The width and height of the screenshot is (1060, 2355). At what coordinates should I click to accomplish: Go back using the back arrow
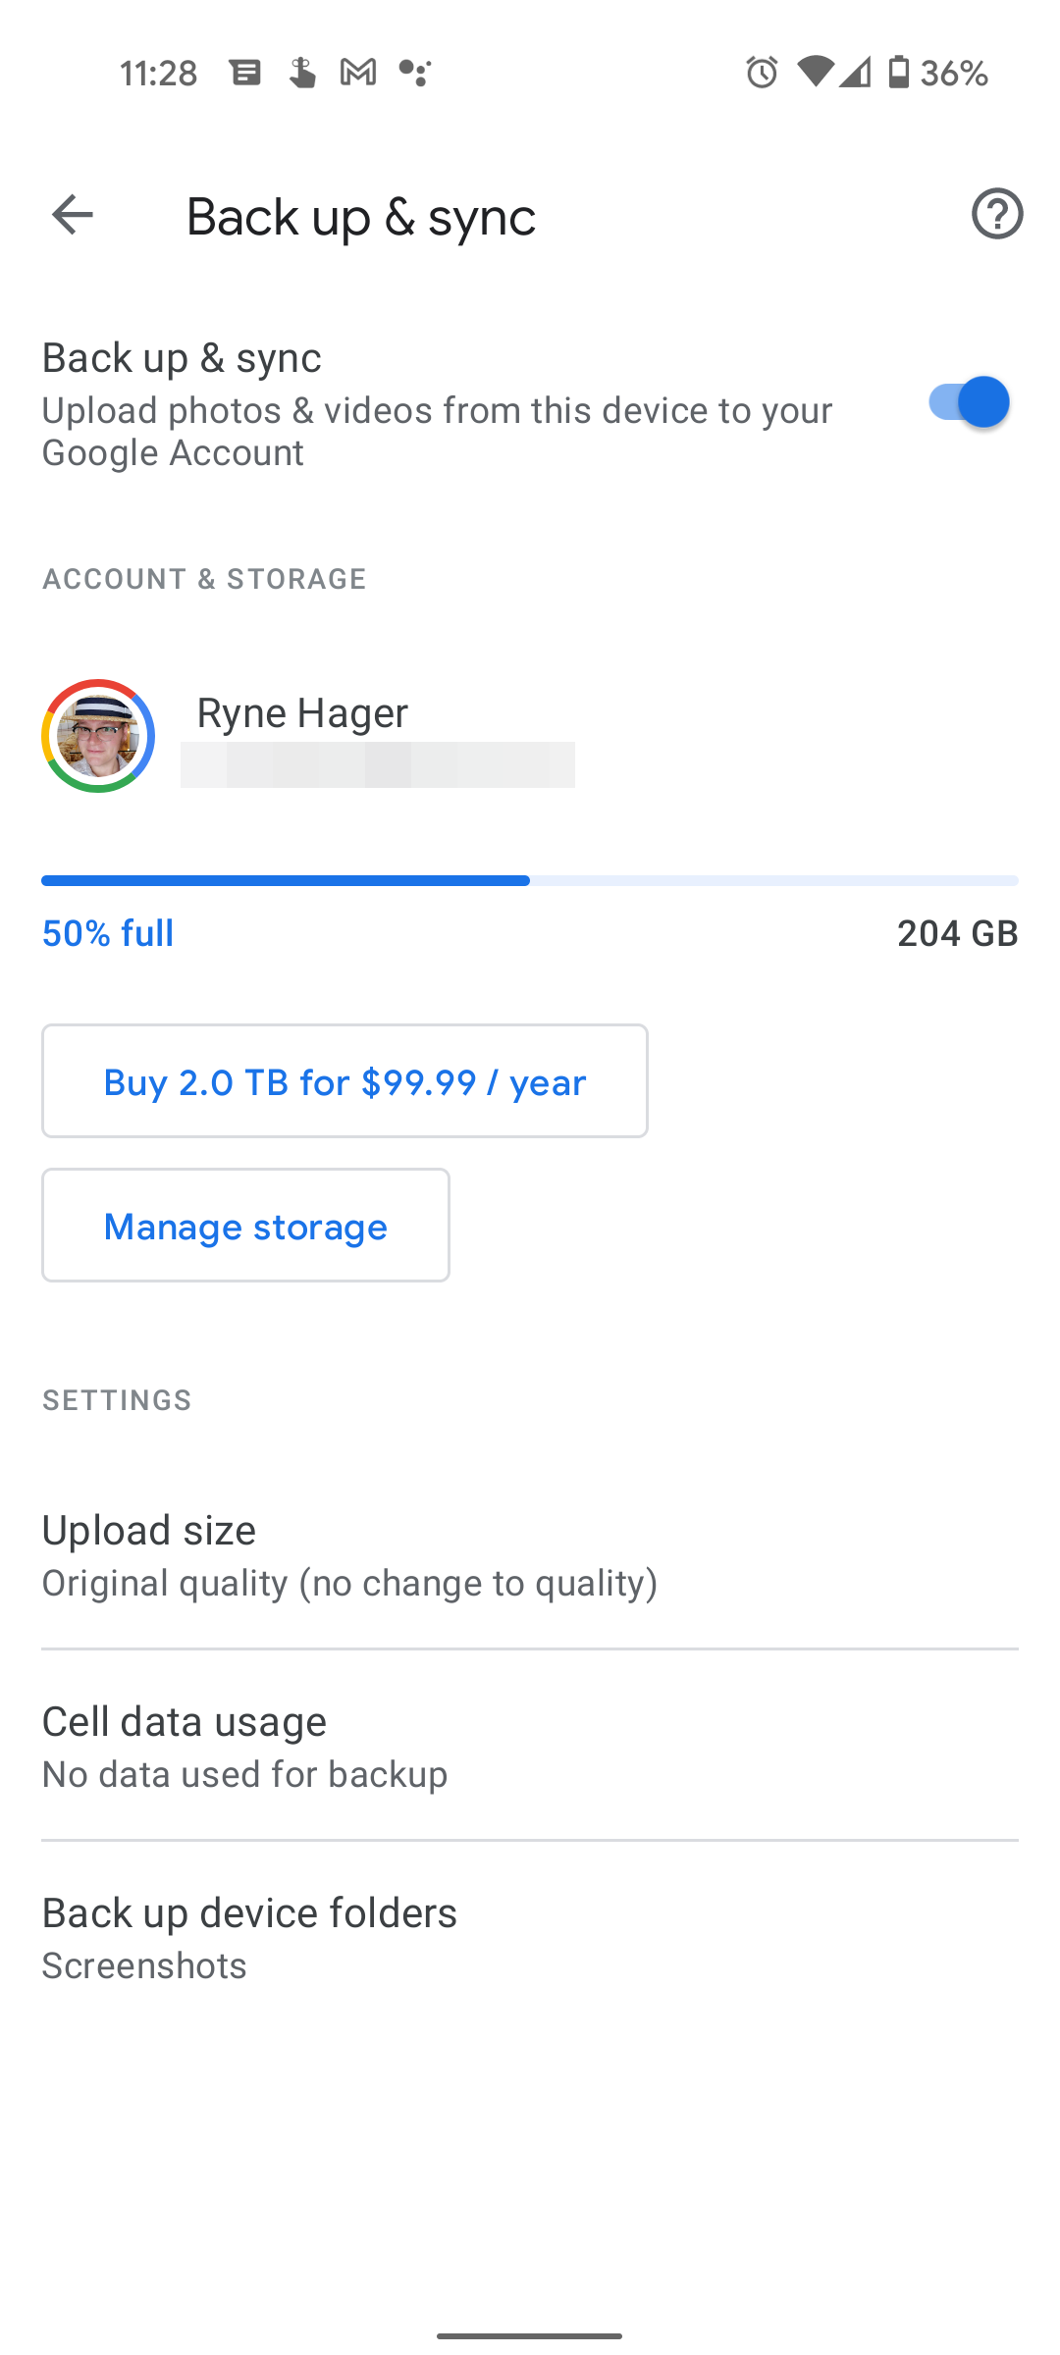(x=72, y=214)
